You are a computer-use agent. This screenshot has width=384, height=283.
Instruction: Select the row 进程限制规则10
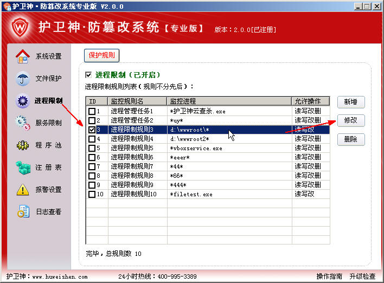click(x=208, y=195)
